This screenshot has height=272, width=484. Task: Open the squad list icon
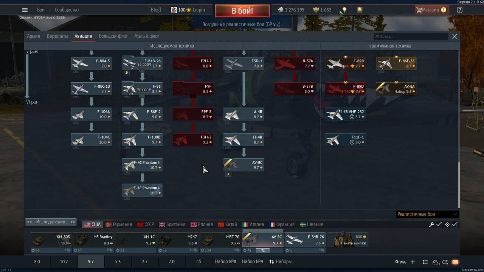click(425, 262)
